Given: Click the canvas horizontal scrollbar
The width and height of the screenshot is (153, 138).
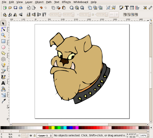Looking at the screenshot, I should point(79,125).
